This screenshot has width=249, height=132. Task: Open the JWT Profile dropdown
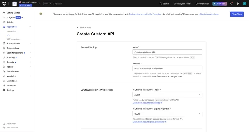point(167,95)
